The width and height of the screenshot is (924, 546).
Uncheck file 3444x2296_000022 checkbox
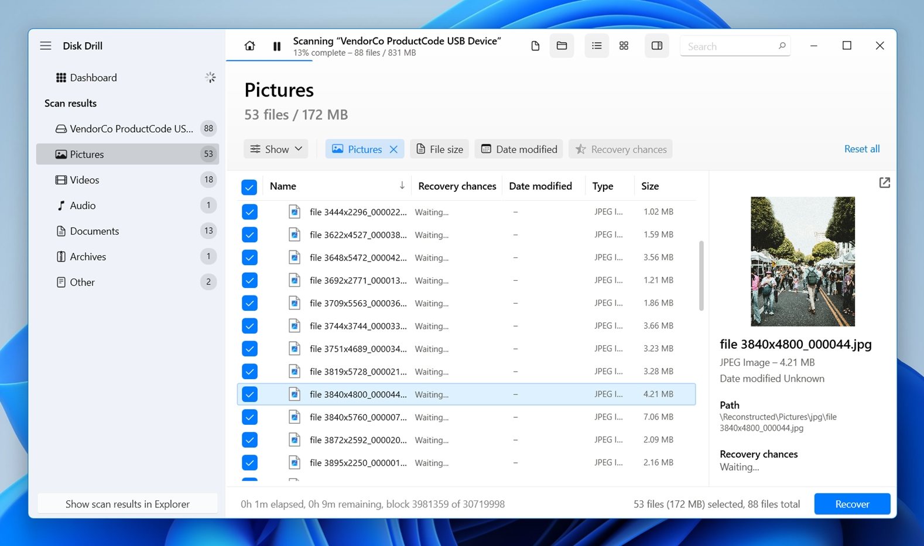click(249, 212)
